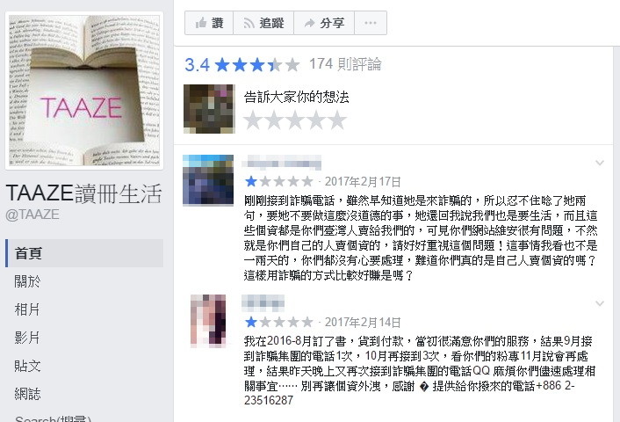This screenshot has height=422, width=620.
Task: Open the 影片 videos section
Action: (x=84, y=338)
